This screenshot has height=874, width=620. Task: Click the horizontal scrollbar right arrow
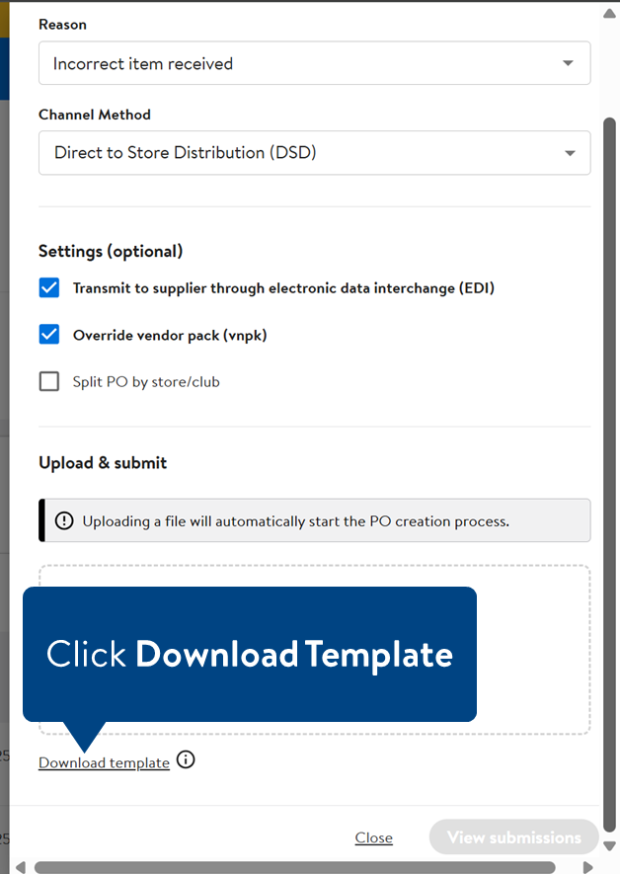(588, 867)
